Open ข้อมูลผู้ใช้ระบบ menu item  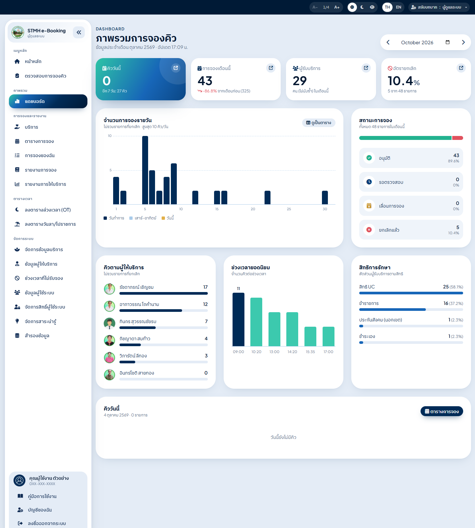(48, 293)
